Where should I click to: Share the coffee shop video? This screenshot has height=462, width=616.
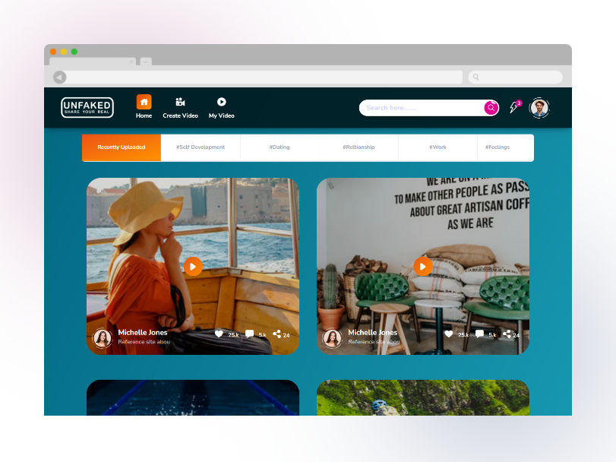coord(507,334)
